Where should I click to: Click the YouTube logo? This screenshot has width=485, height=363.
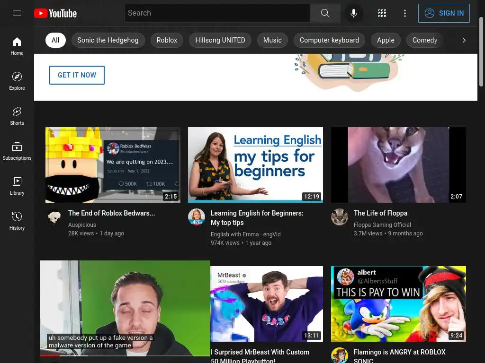tap(55, 13)
